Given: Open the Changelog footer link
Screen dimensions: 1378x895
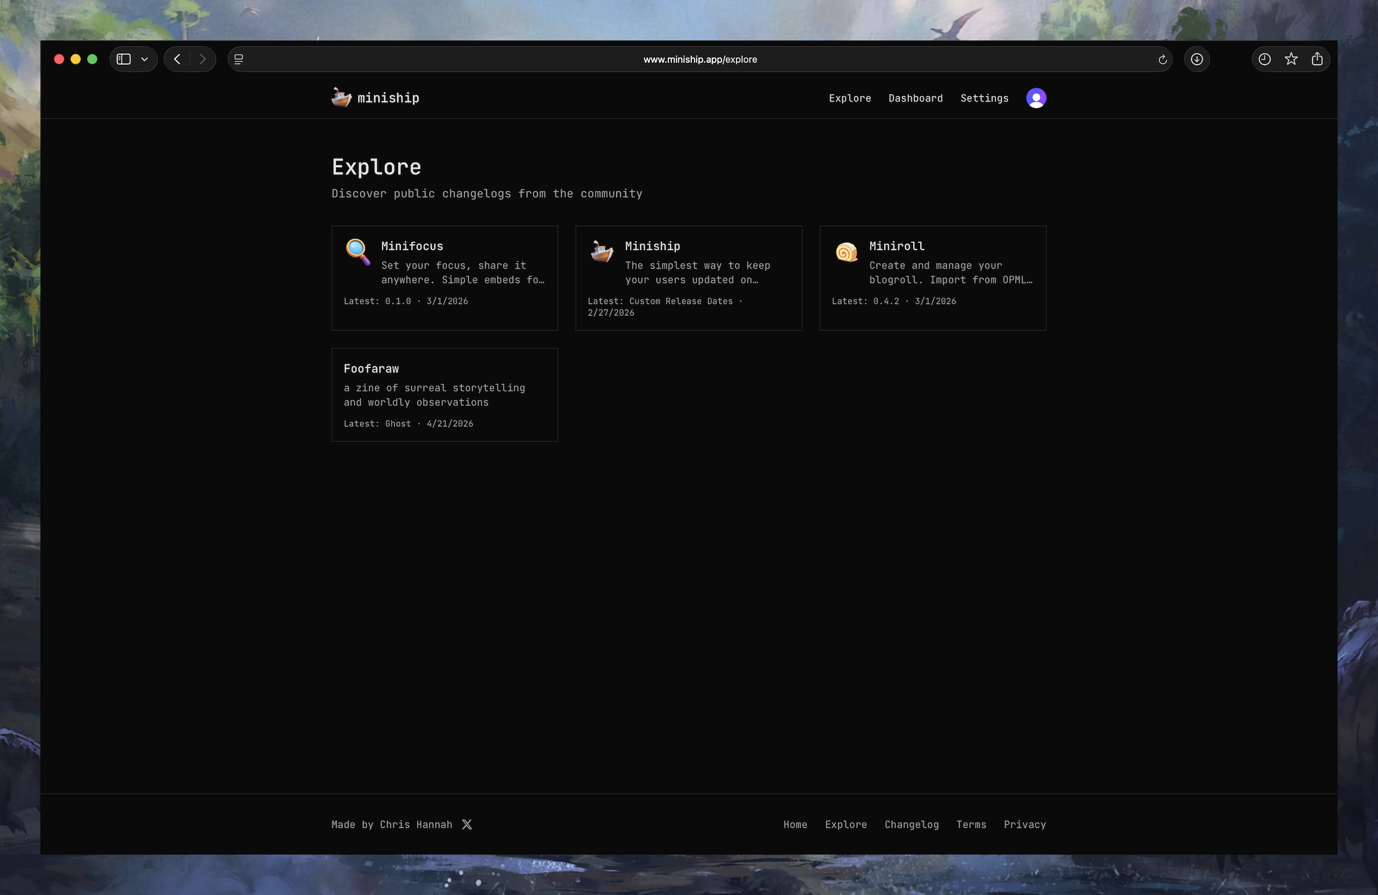Looking at the screenshot, I should point(911,824).
